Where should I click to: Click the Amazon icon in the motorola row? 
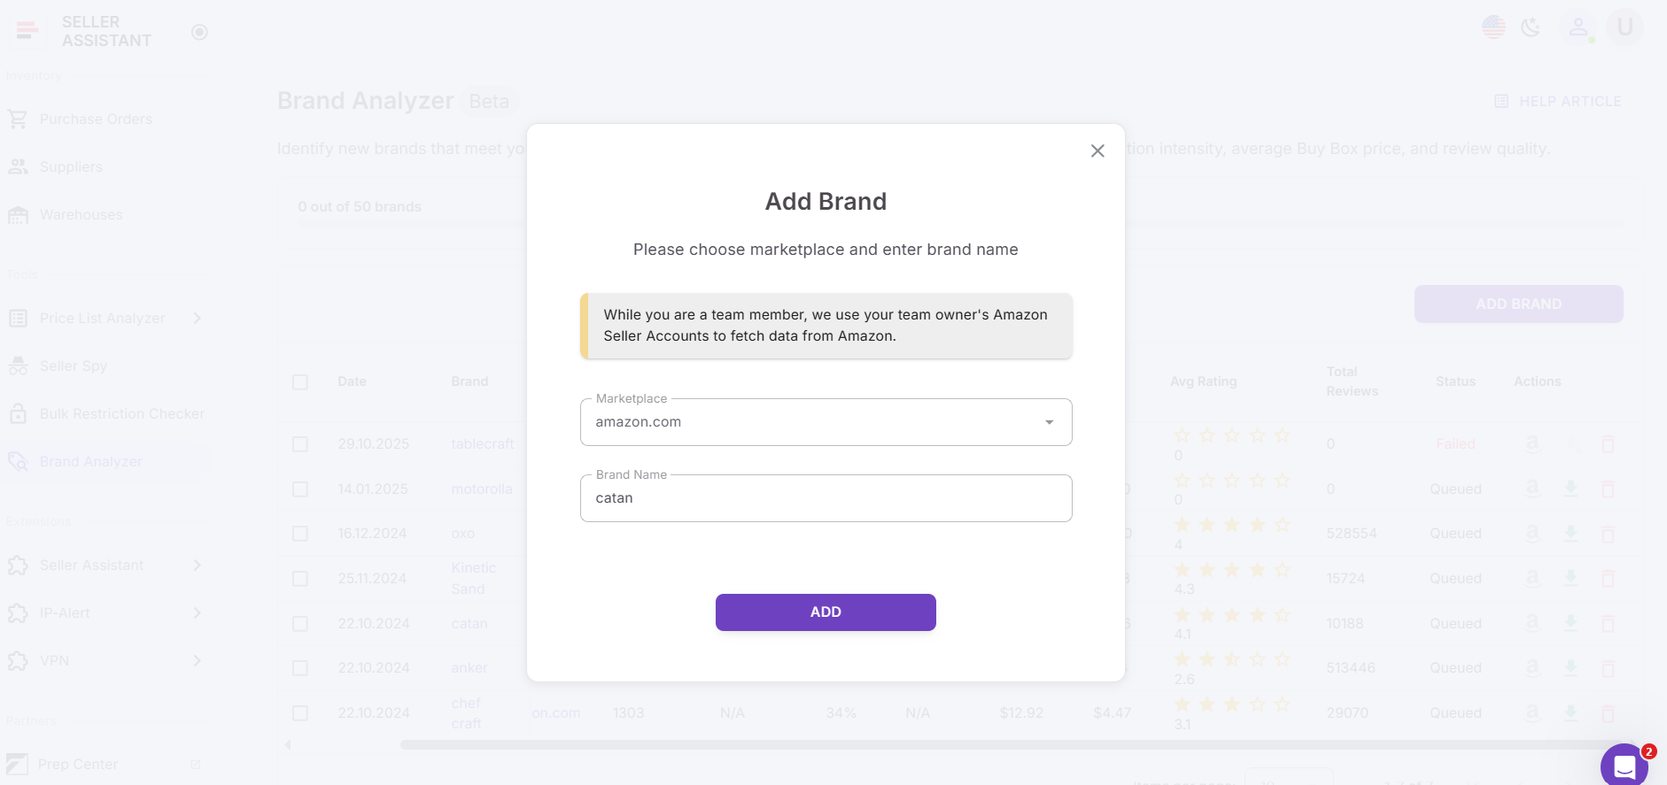click(1532, 489)
